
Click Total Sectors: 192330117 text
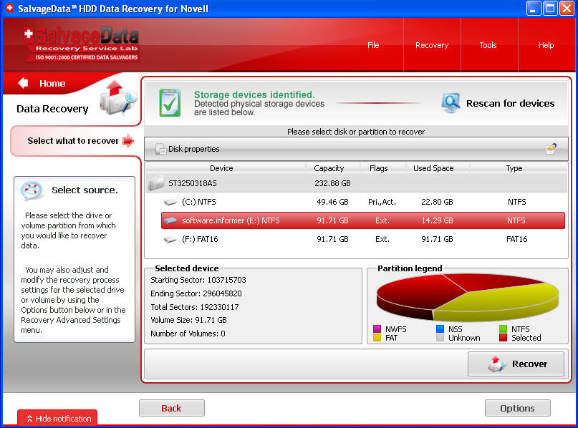click(195, 307)
